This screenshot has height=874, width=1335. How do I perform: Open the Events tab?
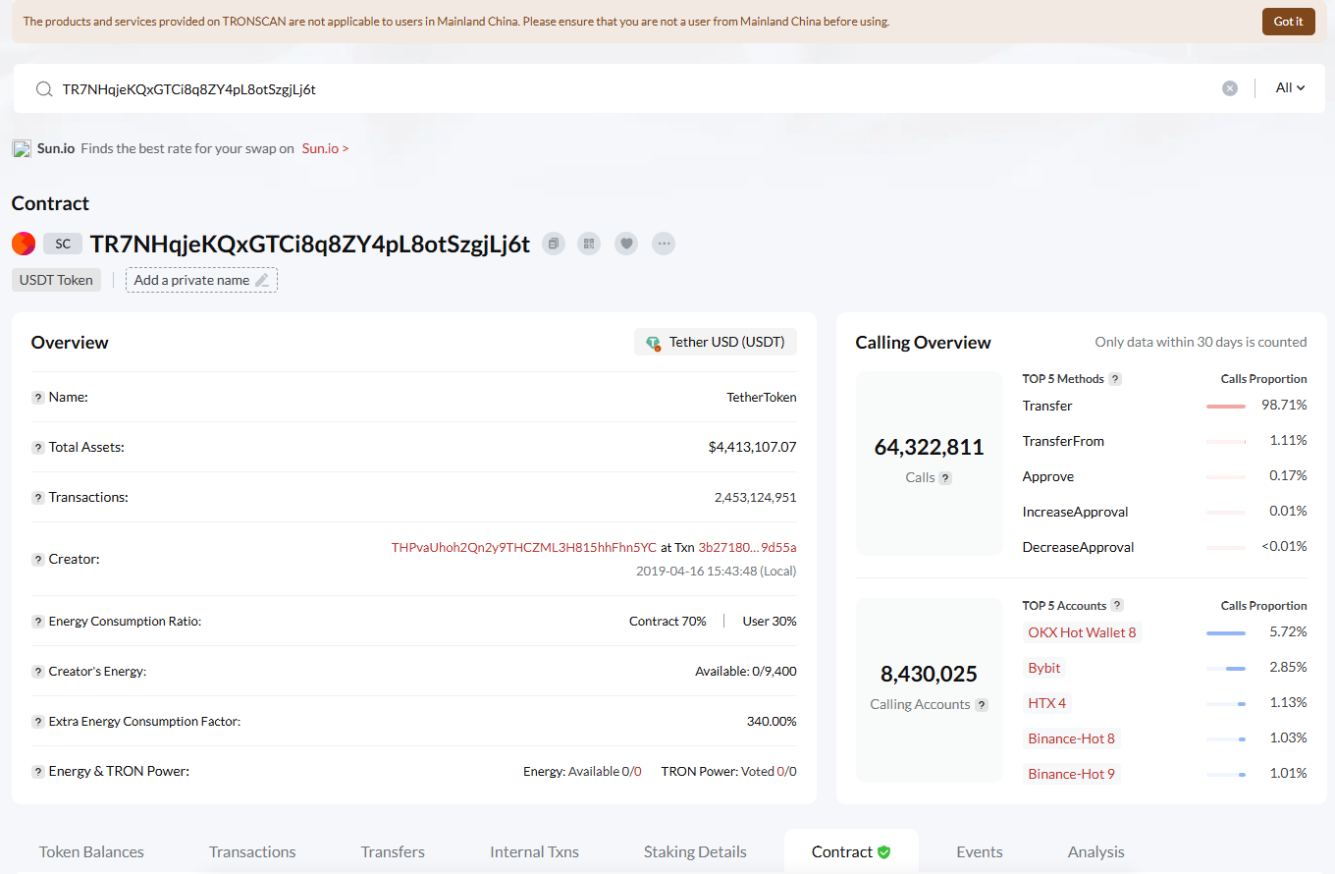(x=979, y=851)
